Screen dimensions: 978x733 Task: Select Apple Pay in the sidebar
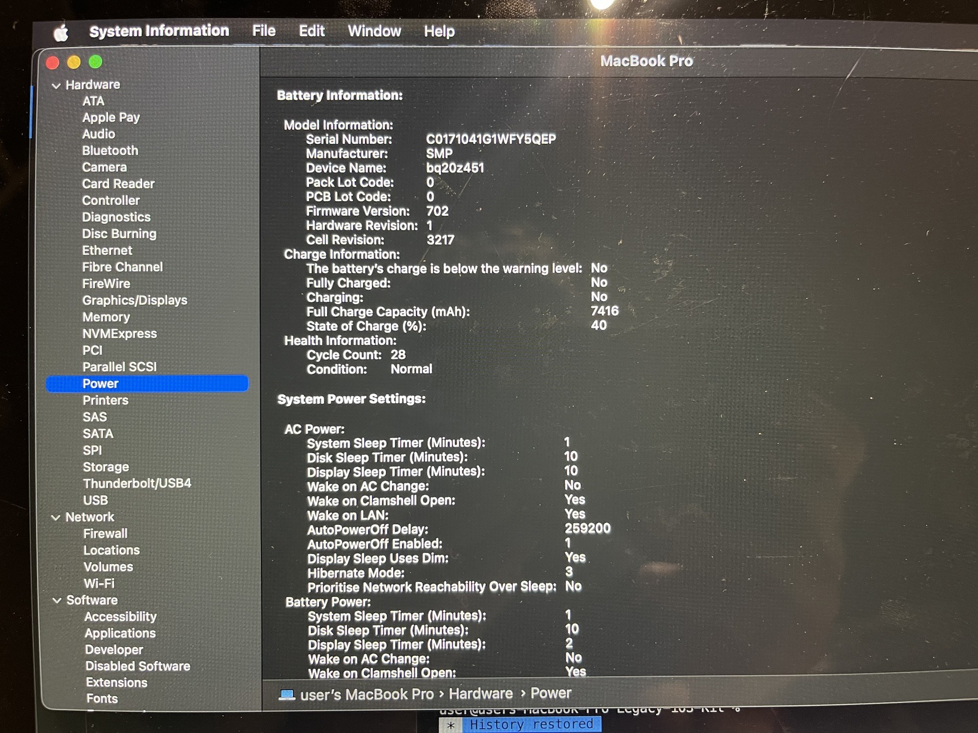point(111,117)
